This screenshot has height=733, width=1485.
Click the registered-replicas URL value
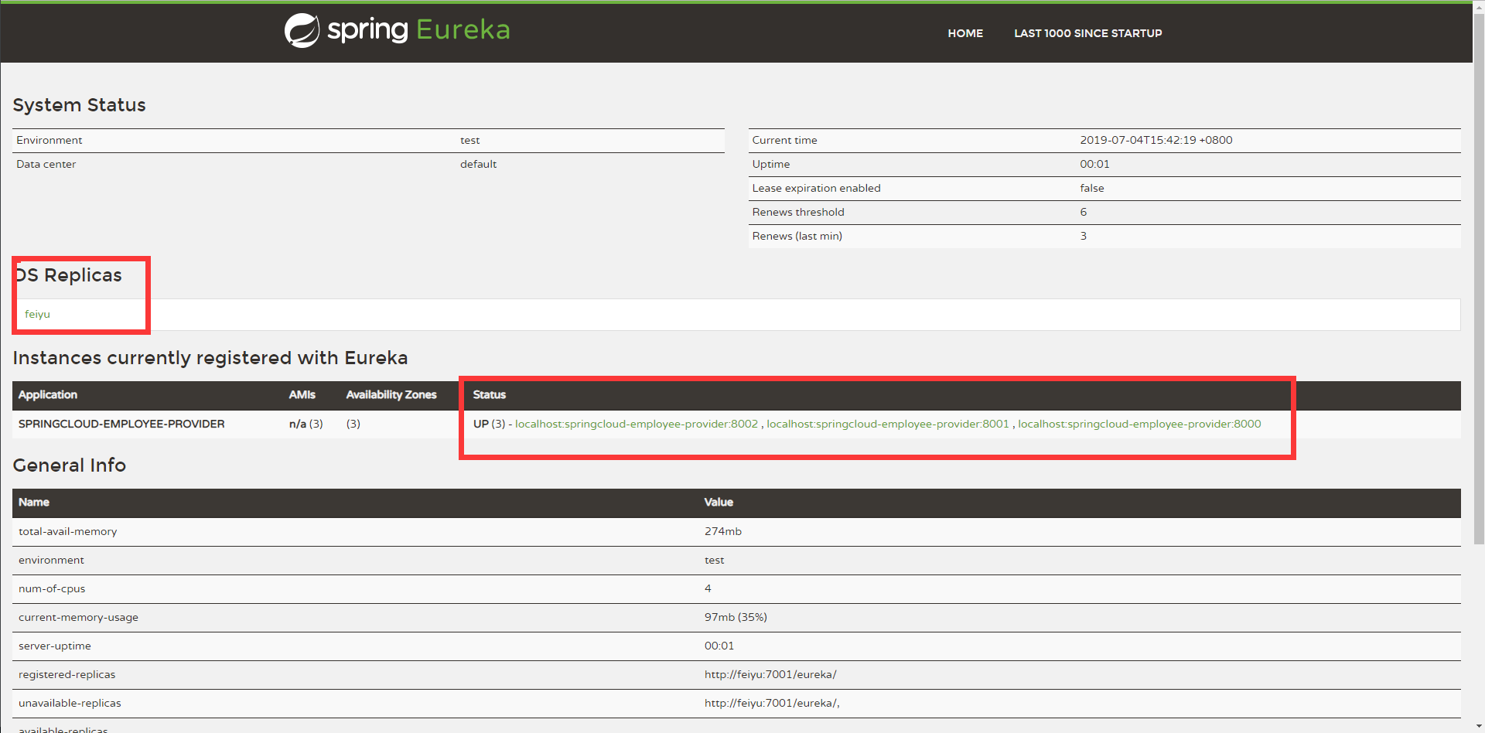point(770,674)
